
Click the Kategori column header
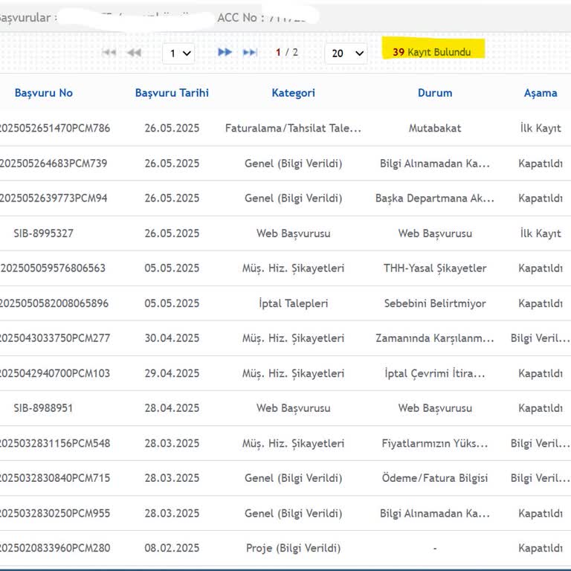(x=293, y=93)
